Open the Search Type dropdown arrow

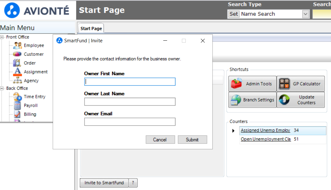point(306,14)
